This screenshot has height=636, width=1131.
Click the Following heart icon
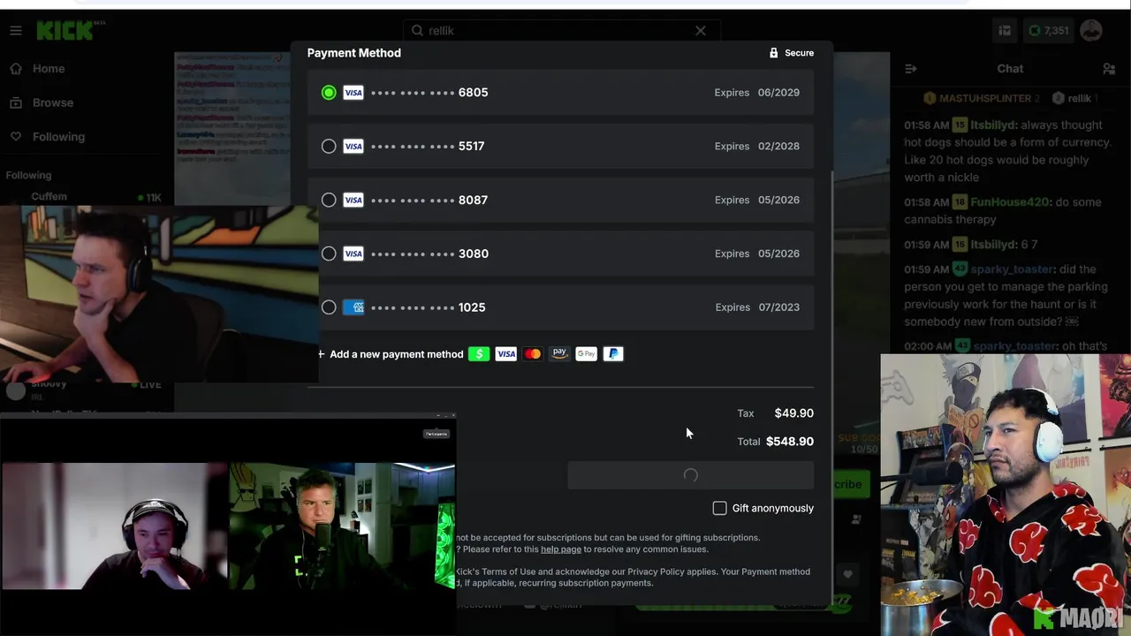[16, 137]
